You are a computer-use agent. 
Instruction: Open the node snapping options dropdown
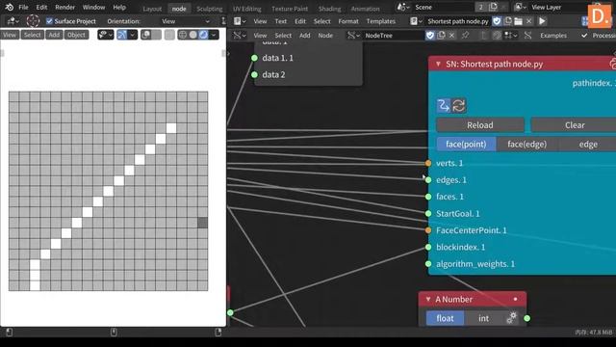(510, 36)
